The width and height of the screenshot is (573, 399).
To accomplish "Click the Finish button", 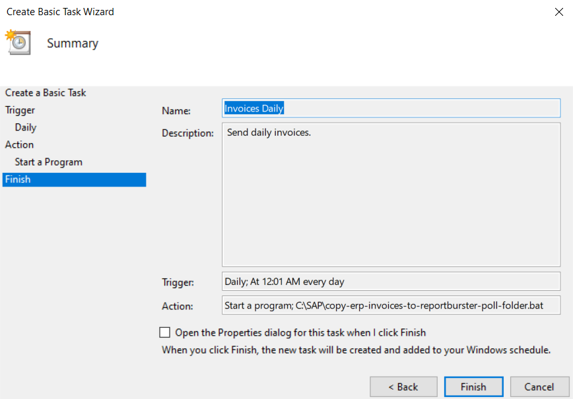I will 473,386.
